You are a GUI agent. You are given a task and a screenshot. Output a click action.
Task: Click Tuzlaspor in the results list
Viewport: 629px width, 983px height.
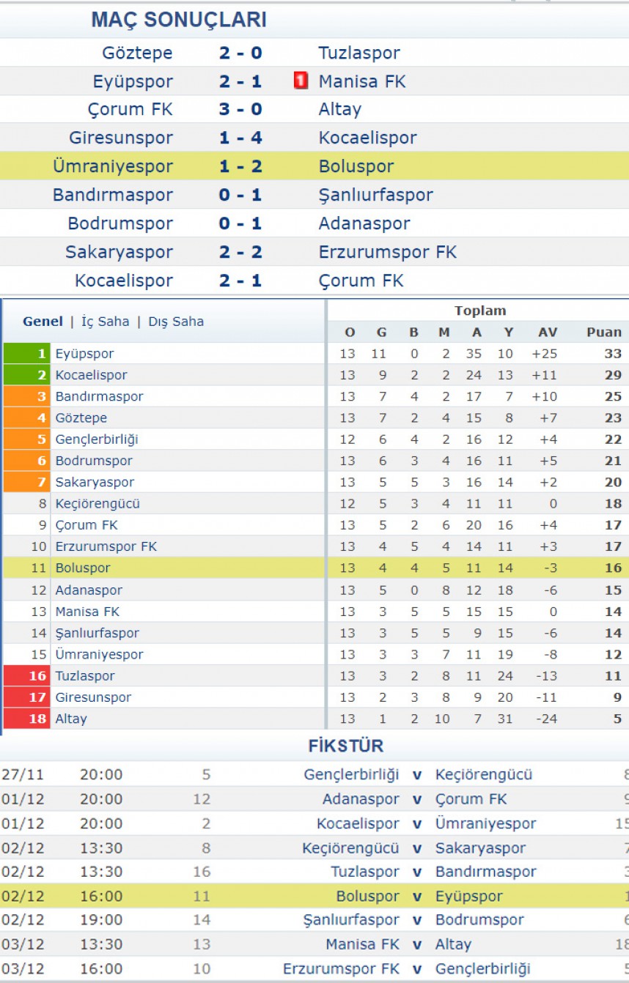[x=359, y=53]
